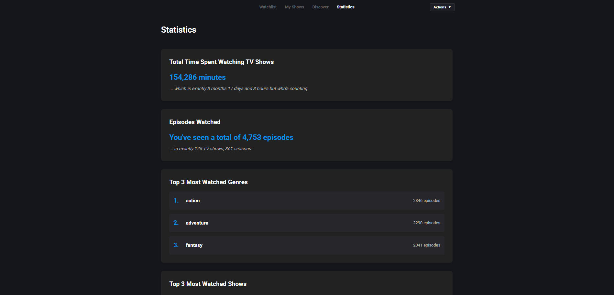Click the 3 months 17 days subtitle
Screen dimensions: 614x295
tap(238, 89)
